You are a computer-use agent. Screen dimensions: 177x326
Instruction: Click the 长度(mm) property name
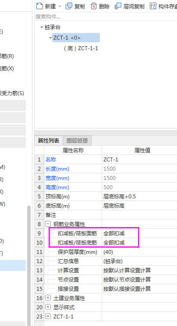57,169
